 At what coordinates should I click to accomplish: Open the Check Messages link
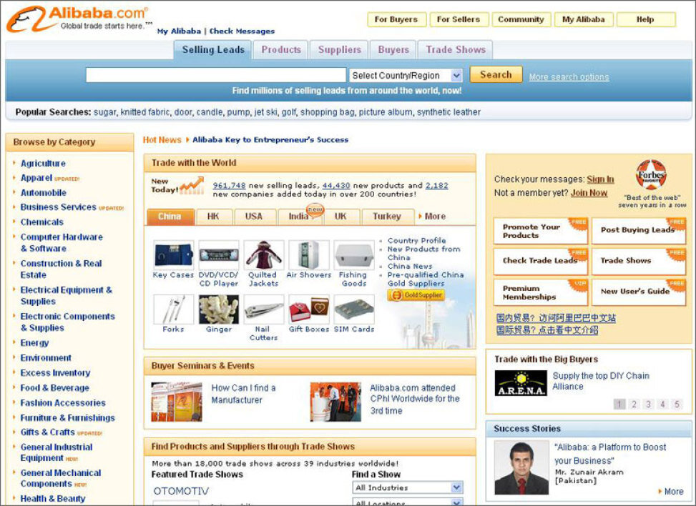point(242,31)
